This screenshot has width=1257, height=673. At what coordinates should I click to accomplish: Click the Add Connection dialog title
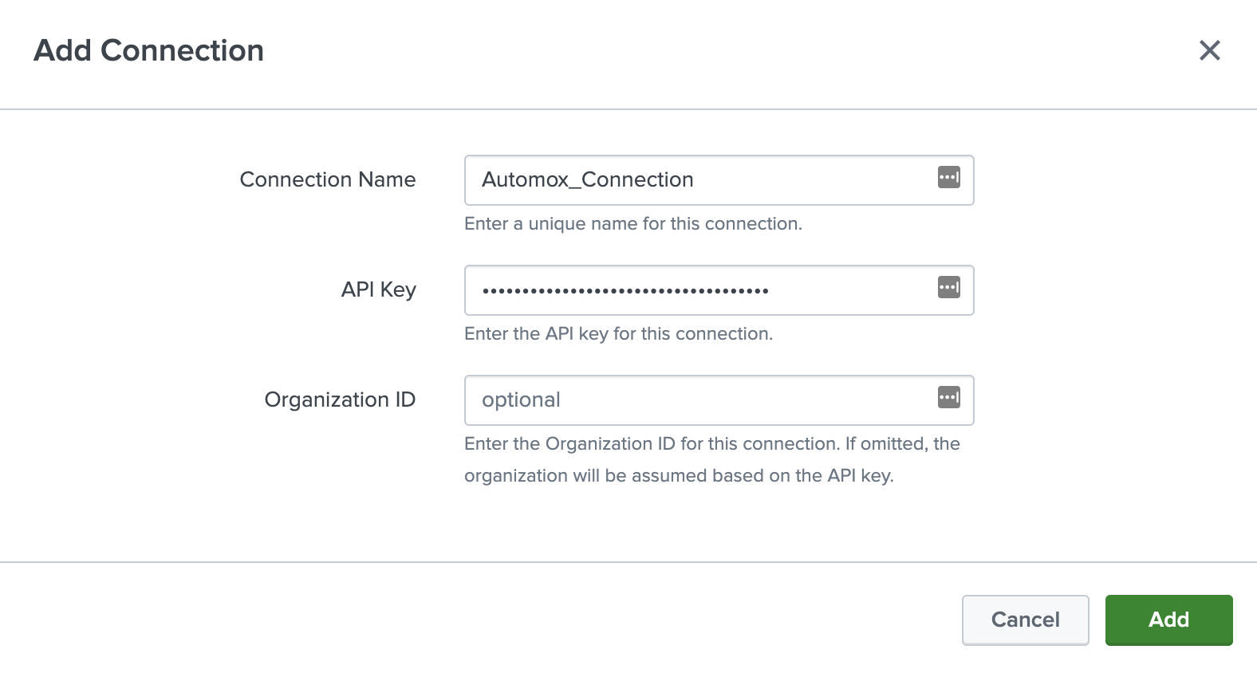(x=148, y=50)
